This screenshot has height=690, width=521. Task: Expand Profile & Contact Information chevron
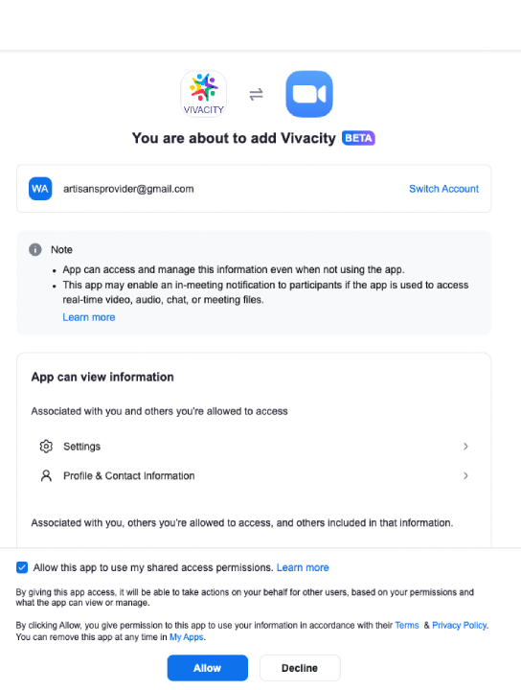465,475
